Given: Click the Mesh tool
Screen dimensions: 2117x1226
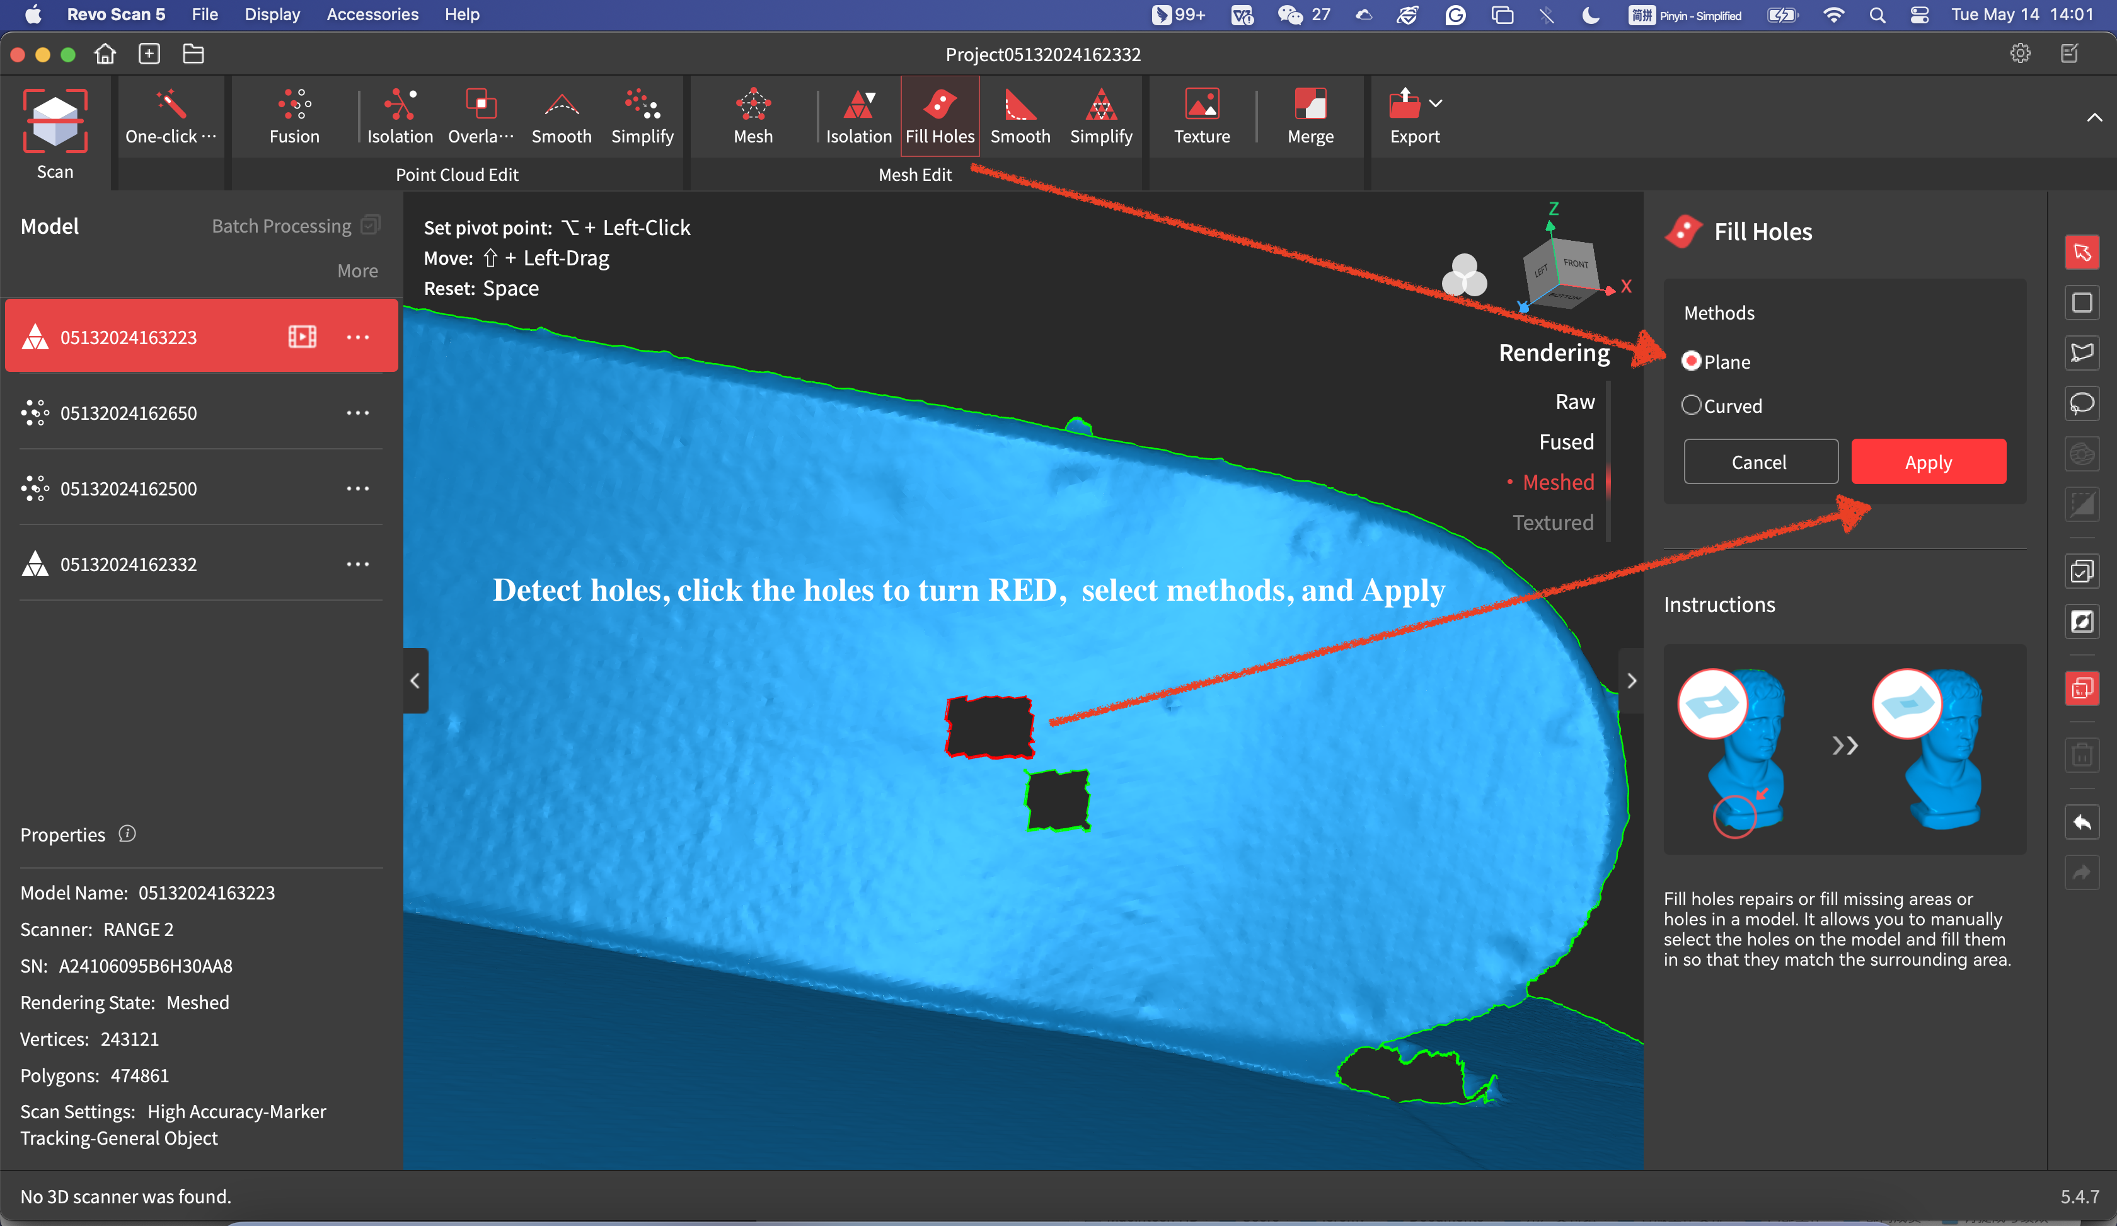Looking at the screenshot, I should pyautogui.click(x=753, y=116).
